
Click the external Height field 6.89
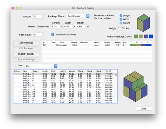click(x=81, y=27)
